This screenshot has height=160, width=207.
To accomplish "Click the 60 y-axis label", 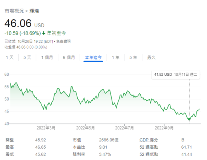I will [x=7, y=75].
